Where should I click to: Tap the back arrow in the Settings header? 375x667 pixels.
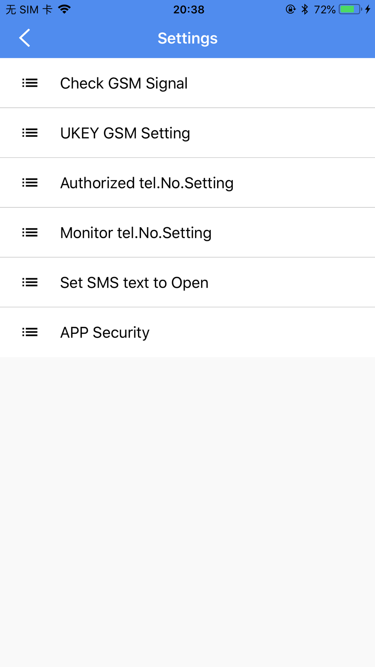coord(25,38)
